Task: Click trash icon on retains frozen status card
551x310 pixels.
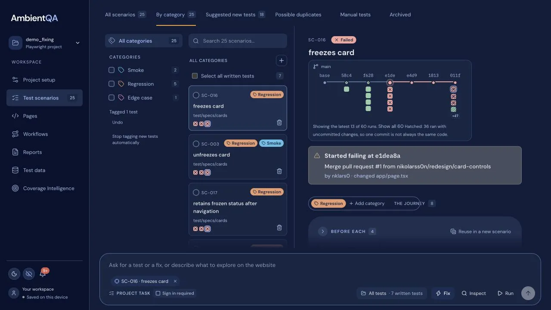Action: (279, 228)
